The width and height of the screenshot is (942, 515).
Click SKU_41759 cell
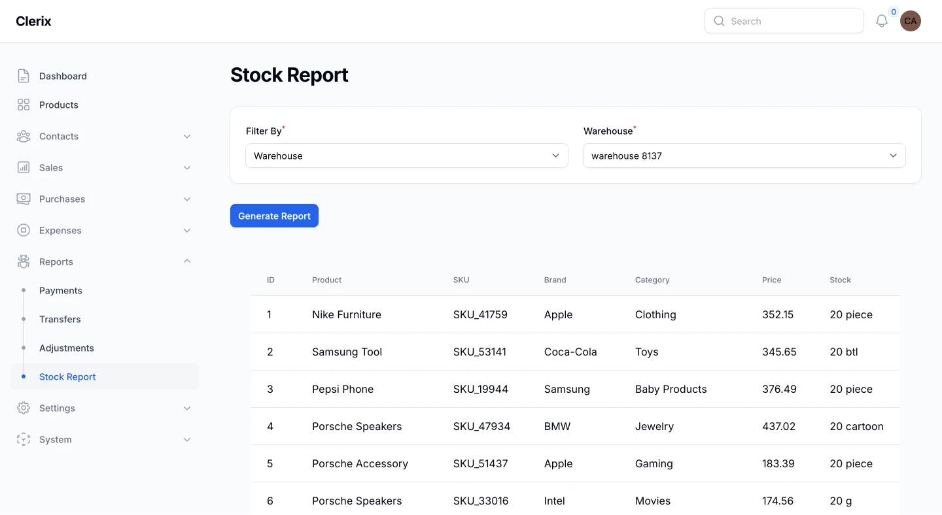(481, 314)
